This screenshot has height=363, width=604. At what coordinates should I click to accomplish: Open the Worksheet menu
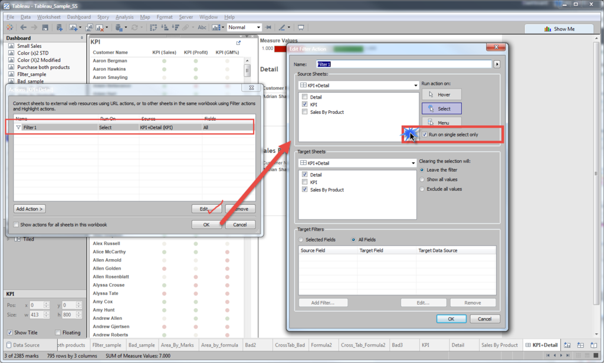(48, 17)
